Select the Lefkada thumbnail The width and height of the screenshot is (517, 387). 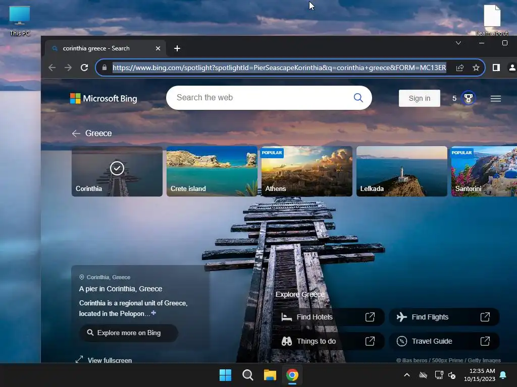(x=402, y=171)
